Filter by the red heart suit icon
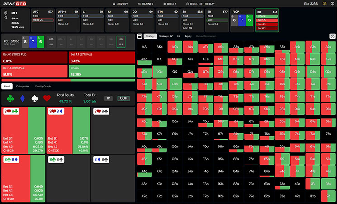This screenshot has height=204, width=337. pos(47,98)
